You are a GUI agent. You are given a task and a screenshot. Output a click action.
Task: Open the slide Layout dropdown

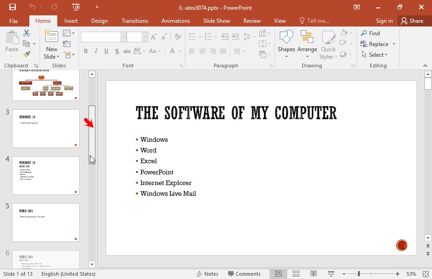pyautogui.click(x=68, y=33)
